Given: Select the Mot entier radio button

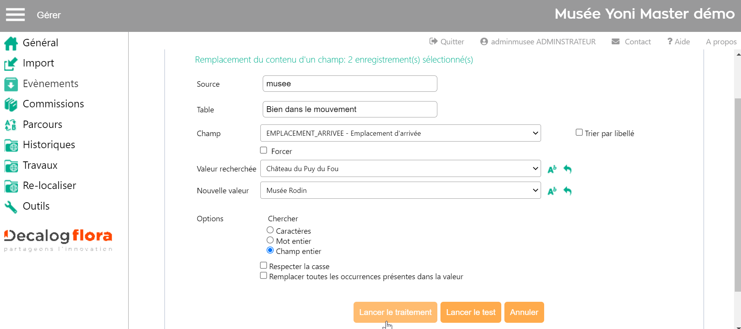Looking at the screenshot, I should point(270,240).
